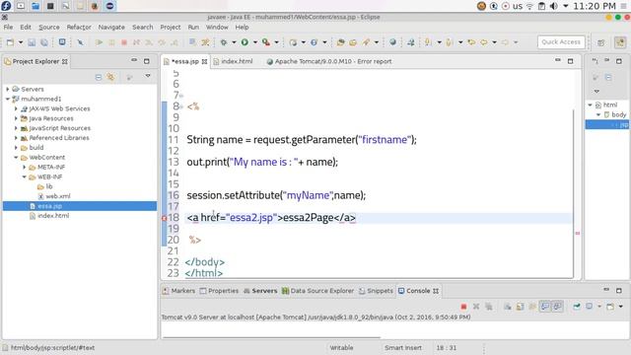Click the Open Web Browser globe icon
This screenshot has width=631, height=355.
tap(392, 42)
